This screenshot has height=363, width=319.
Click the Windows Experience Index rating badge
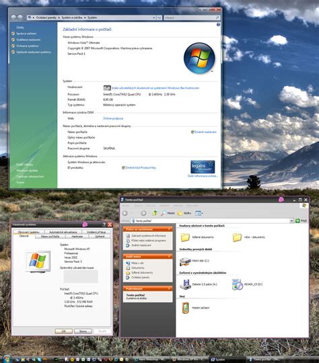(107, 88)
